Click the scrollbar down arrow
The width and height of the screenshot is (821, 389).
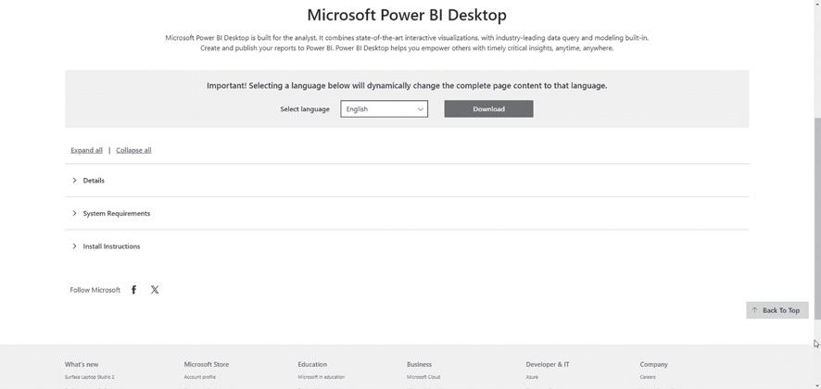817,384
